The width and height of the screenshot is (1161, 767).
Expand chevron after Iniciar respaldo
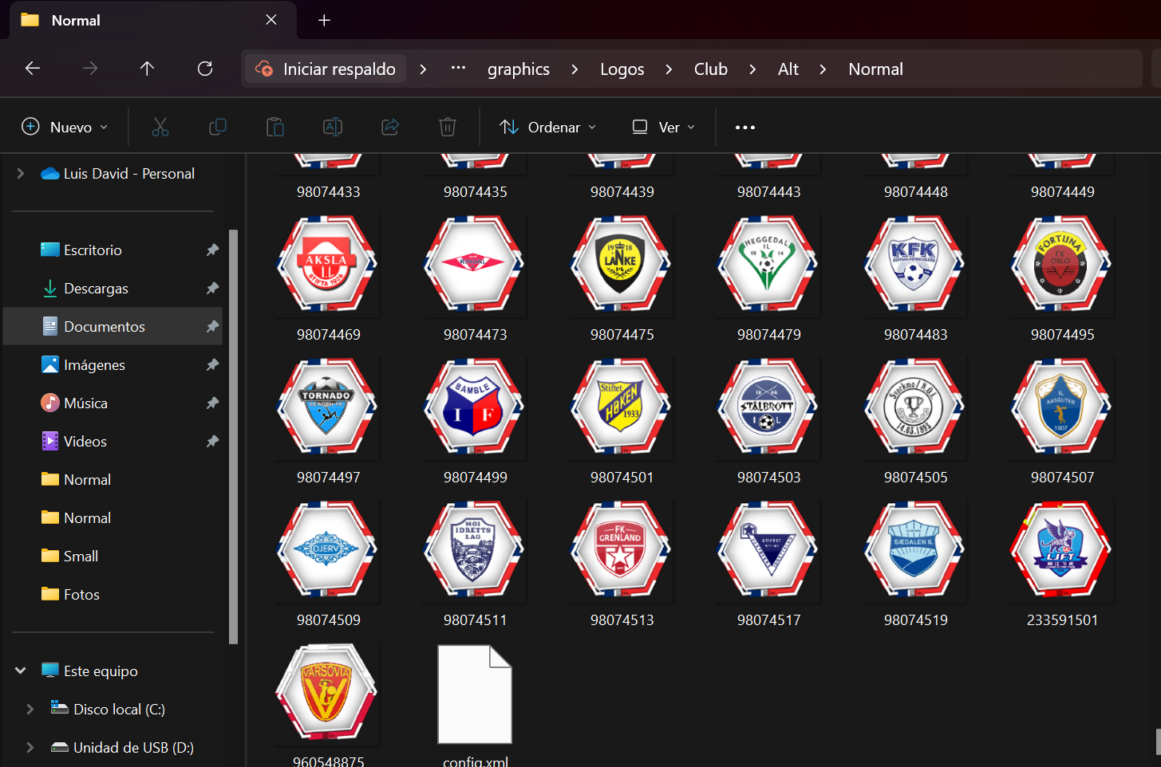(x=423, y=69)
